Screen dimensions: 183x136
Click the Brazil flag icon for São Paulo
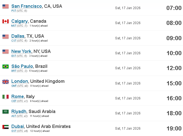click(6, 66)
